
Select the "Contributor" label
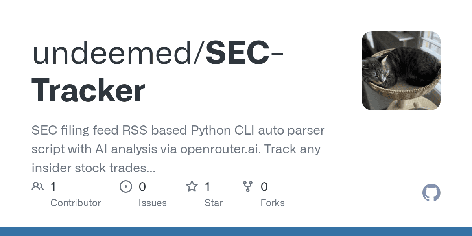[76, 203]
